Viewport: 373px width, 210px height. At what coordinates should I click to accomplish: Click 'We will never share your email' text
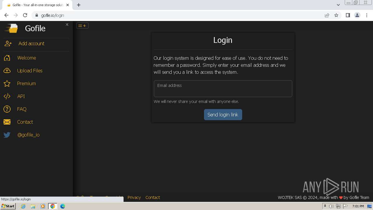pyautogui.click(x=196, y=101)
